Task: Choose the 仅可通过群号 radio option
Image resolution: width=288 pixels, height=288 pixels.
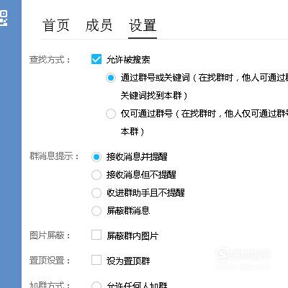Action: click(x=111, y=114)
